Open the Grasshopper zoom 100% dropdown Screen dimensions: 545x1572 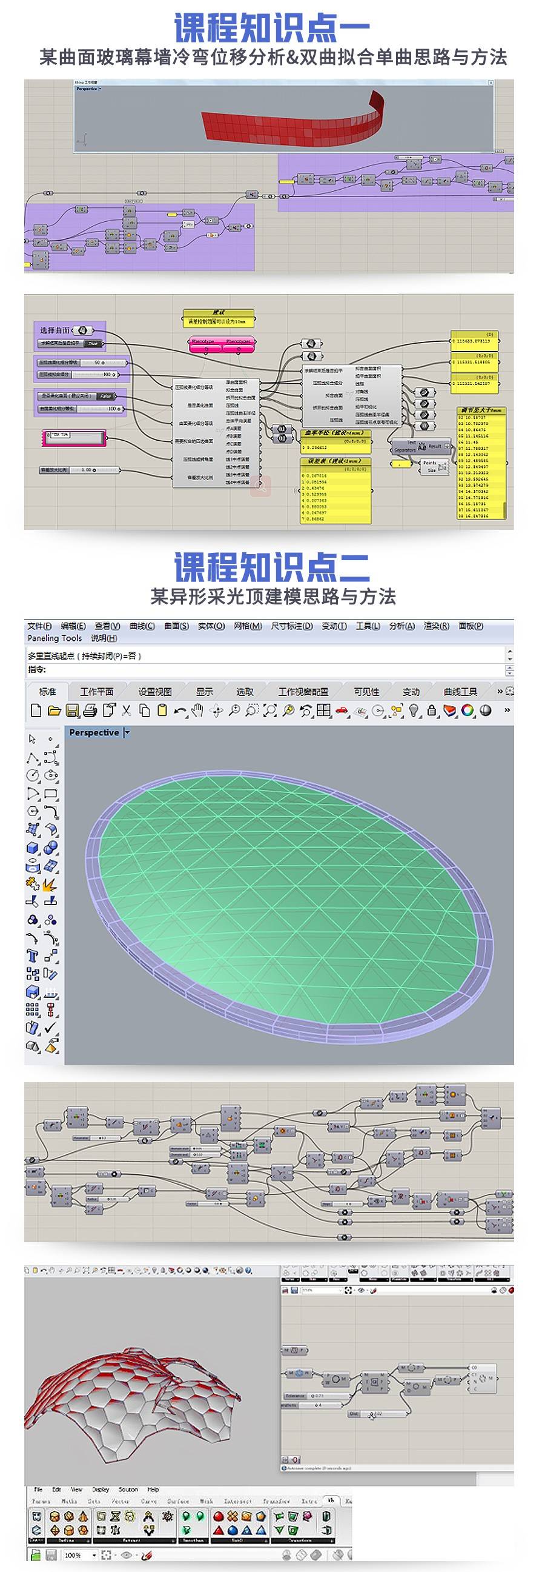pyautogui.click(x=94, y=1555)
